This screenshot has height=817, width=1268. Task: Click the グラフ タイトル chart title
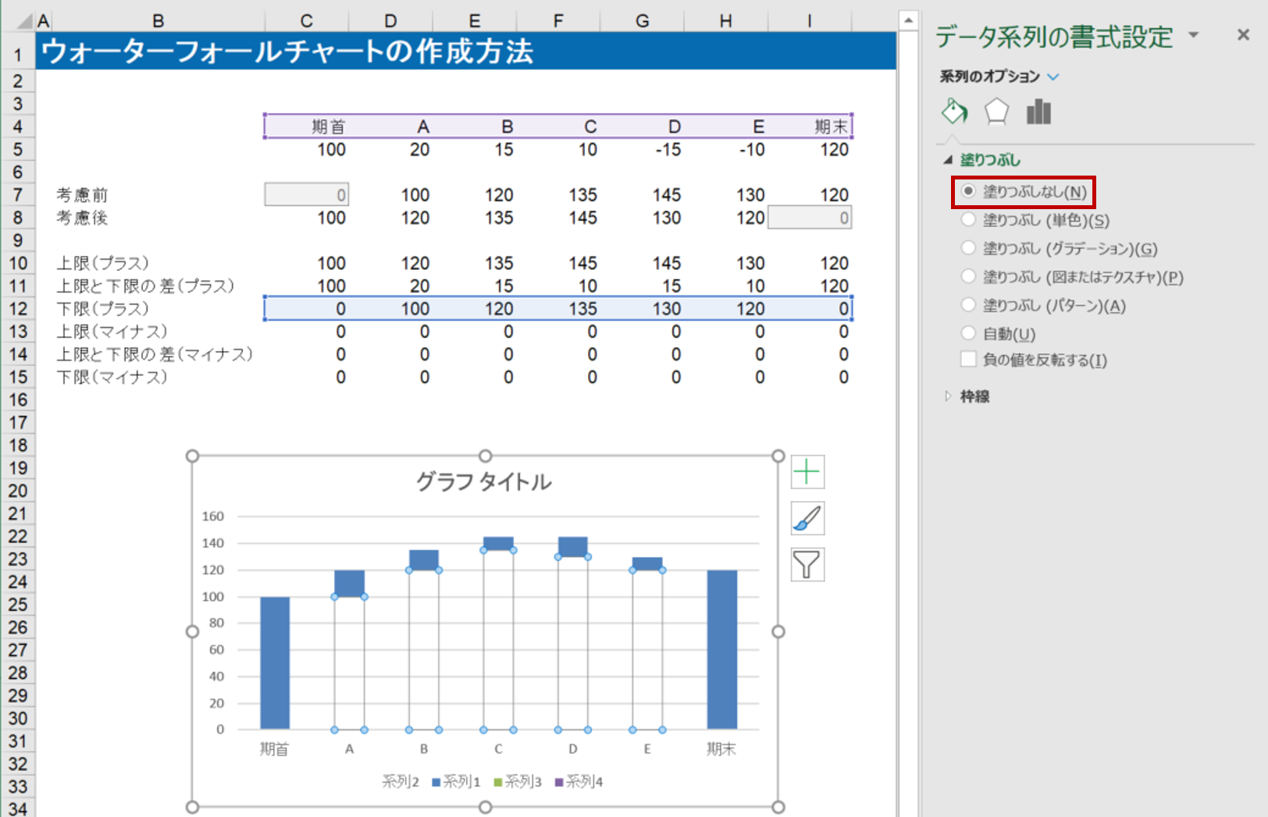[x=483, y=481]
